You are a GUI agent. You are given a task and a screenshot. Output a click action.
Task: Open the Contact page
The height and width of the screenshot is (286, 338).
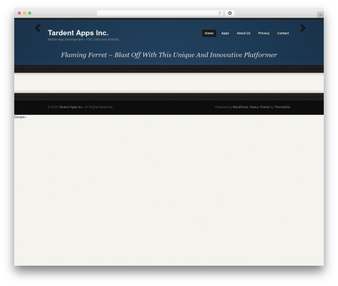283,33
